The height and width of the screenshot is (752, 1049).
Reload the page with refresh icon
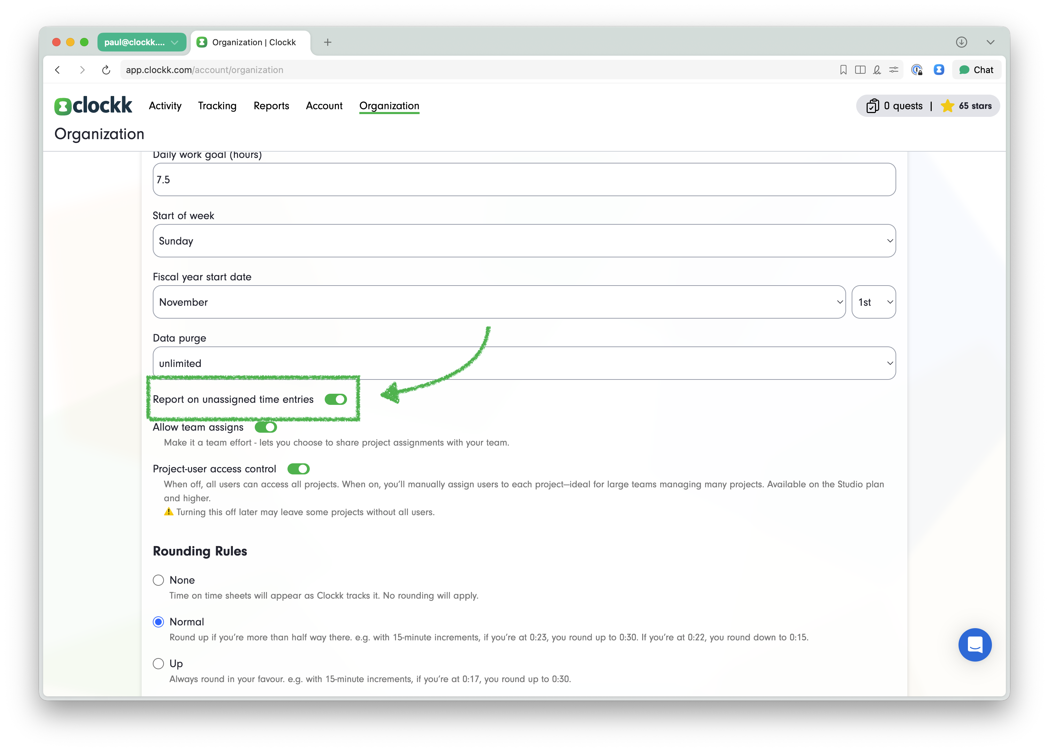tap(106, 70)
